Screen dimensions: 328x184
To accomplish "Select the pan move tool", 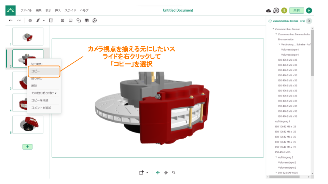I will (x=158, y=172).
